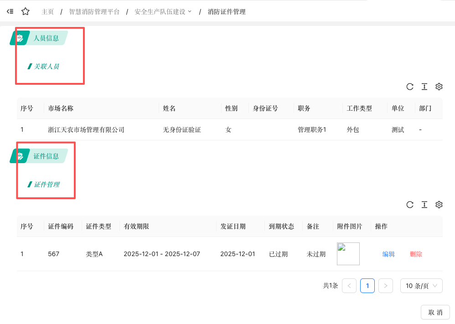This screenshot has height=324, width=455.
Task: Click the 职务 column header
Action: [304, 108]
